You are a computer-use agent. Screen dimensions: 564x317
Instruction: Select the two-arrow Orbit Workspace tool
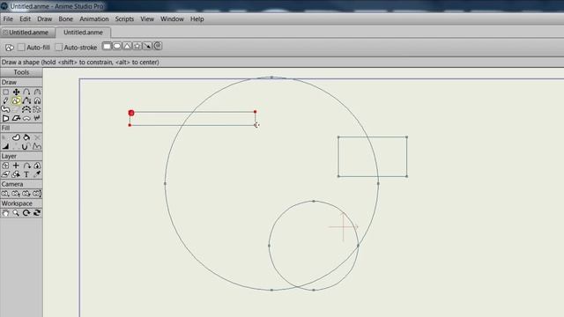point(37,213)
